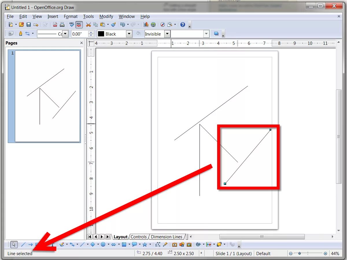Select page 1 thumbnail in Pages panel
Image resolution: width=347 pixels, height=260 pixels.
point(47,96)
